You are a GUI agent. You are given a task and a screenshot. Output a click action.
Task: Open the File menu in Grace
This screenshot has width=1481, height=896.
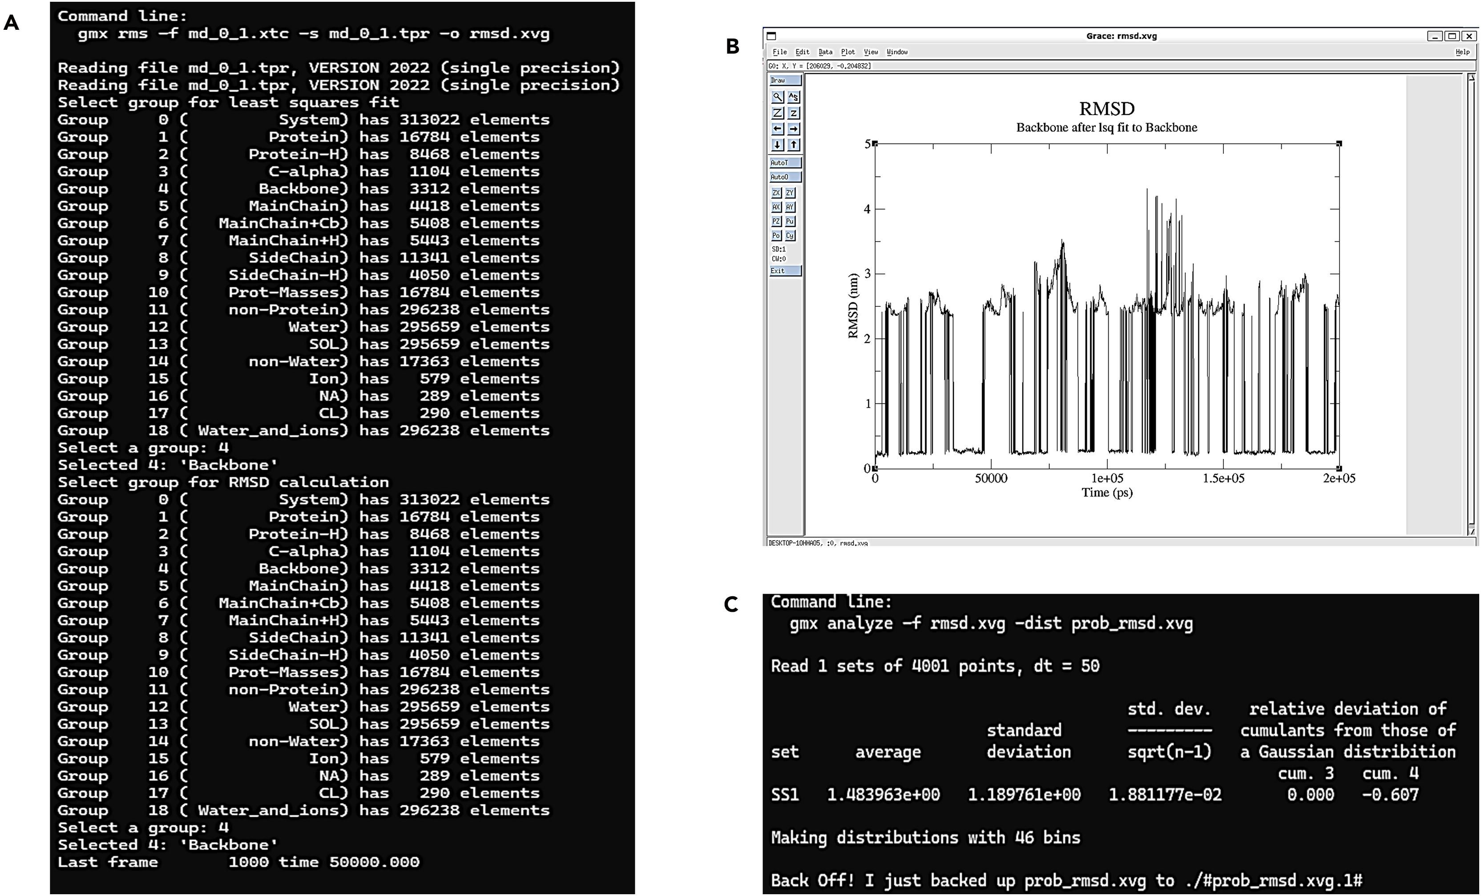point(779,52)
